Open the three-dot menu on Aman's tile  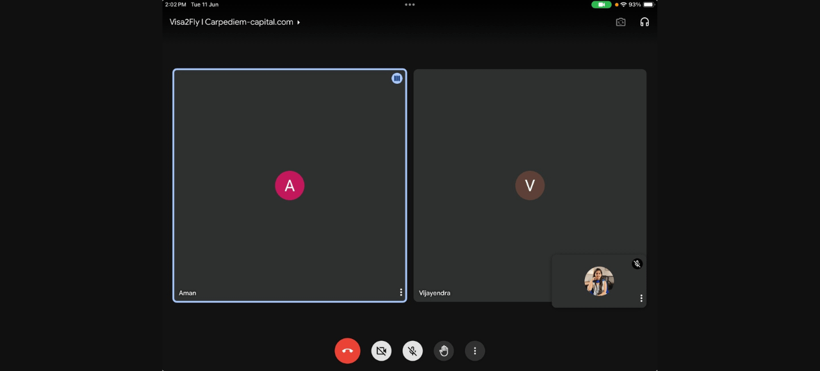[401, 292]
